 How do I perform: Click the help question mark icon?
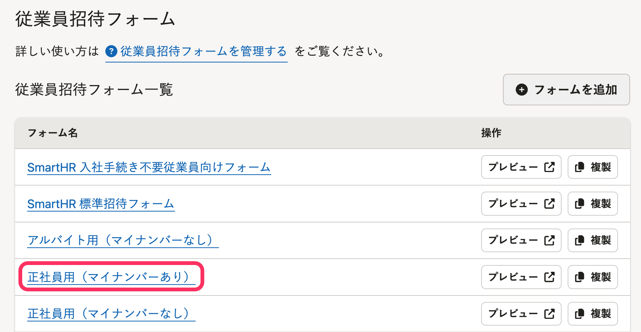[111, 51]
